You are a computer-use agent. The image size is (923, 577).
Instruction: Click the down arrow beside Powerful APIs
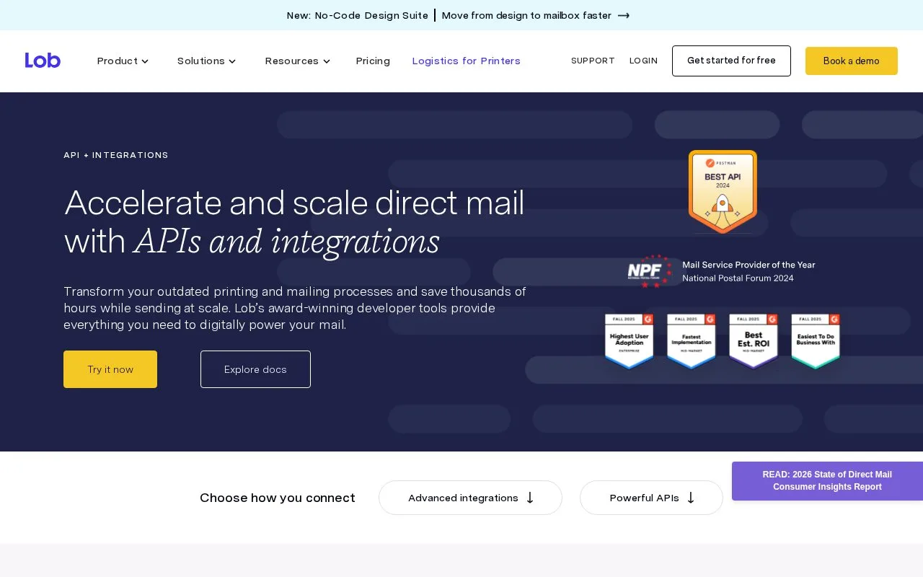[691, 498]
